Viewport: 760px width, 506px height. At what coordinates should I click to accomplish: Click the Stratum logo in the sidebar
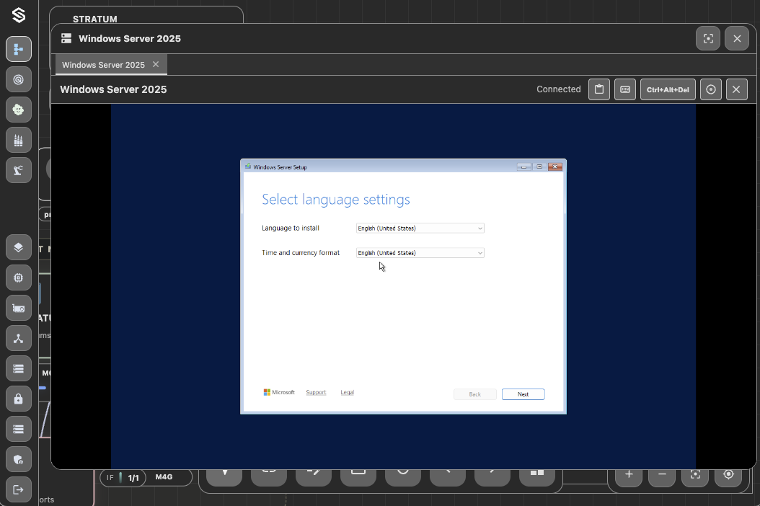pos(19,16)
